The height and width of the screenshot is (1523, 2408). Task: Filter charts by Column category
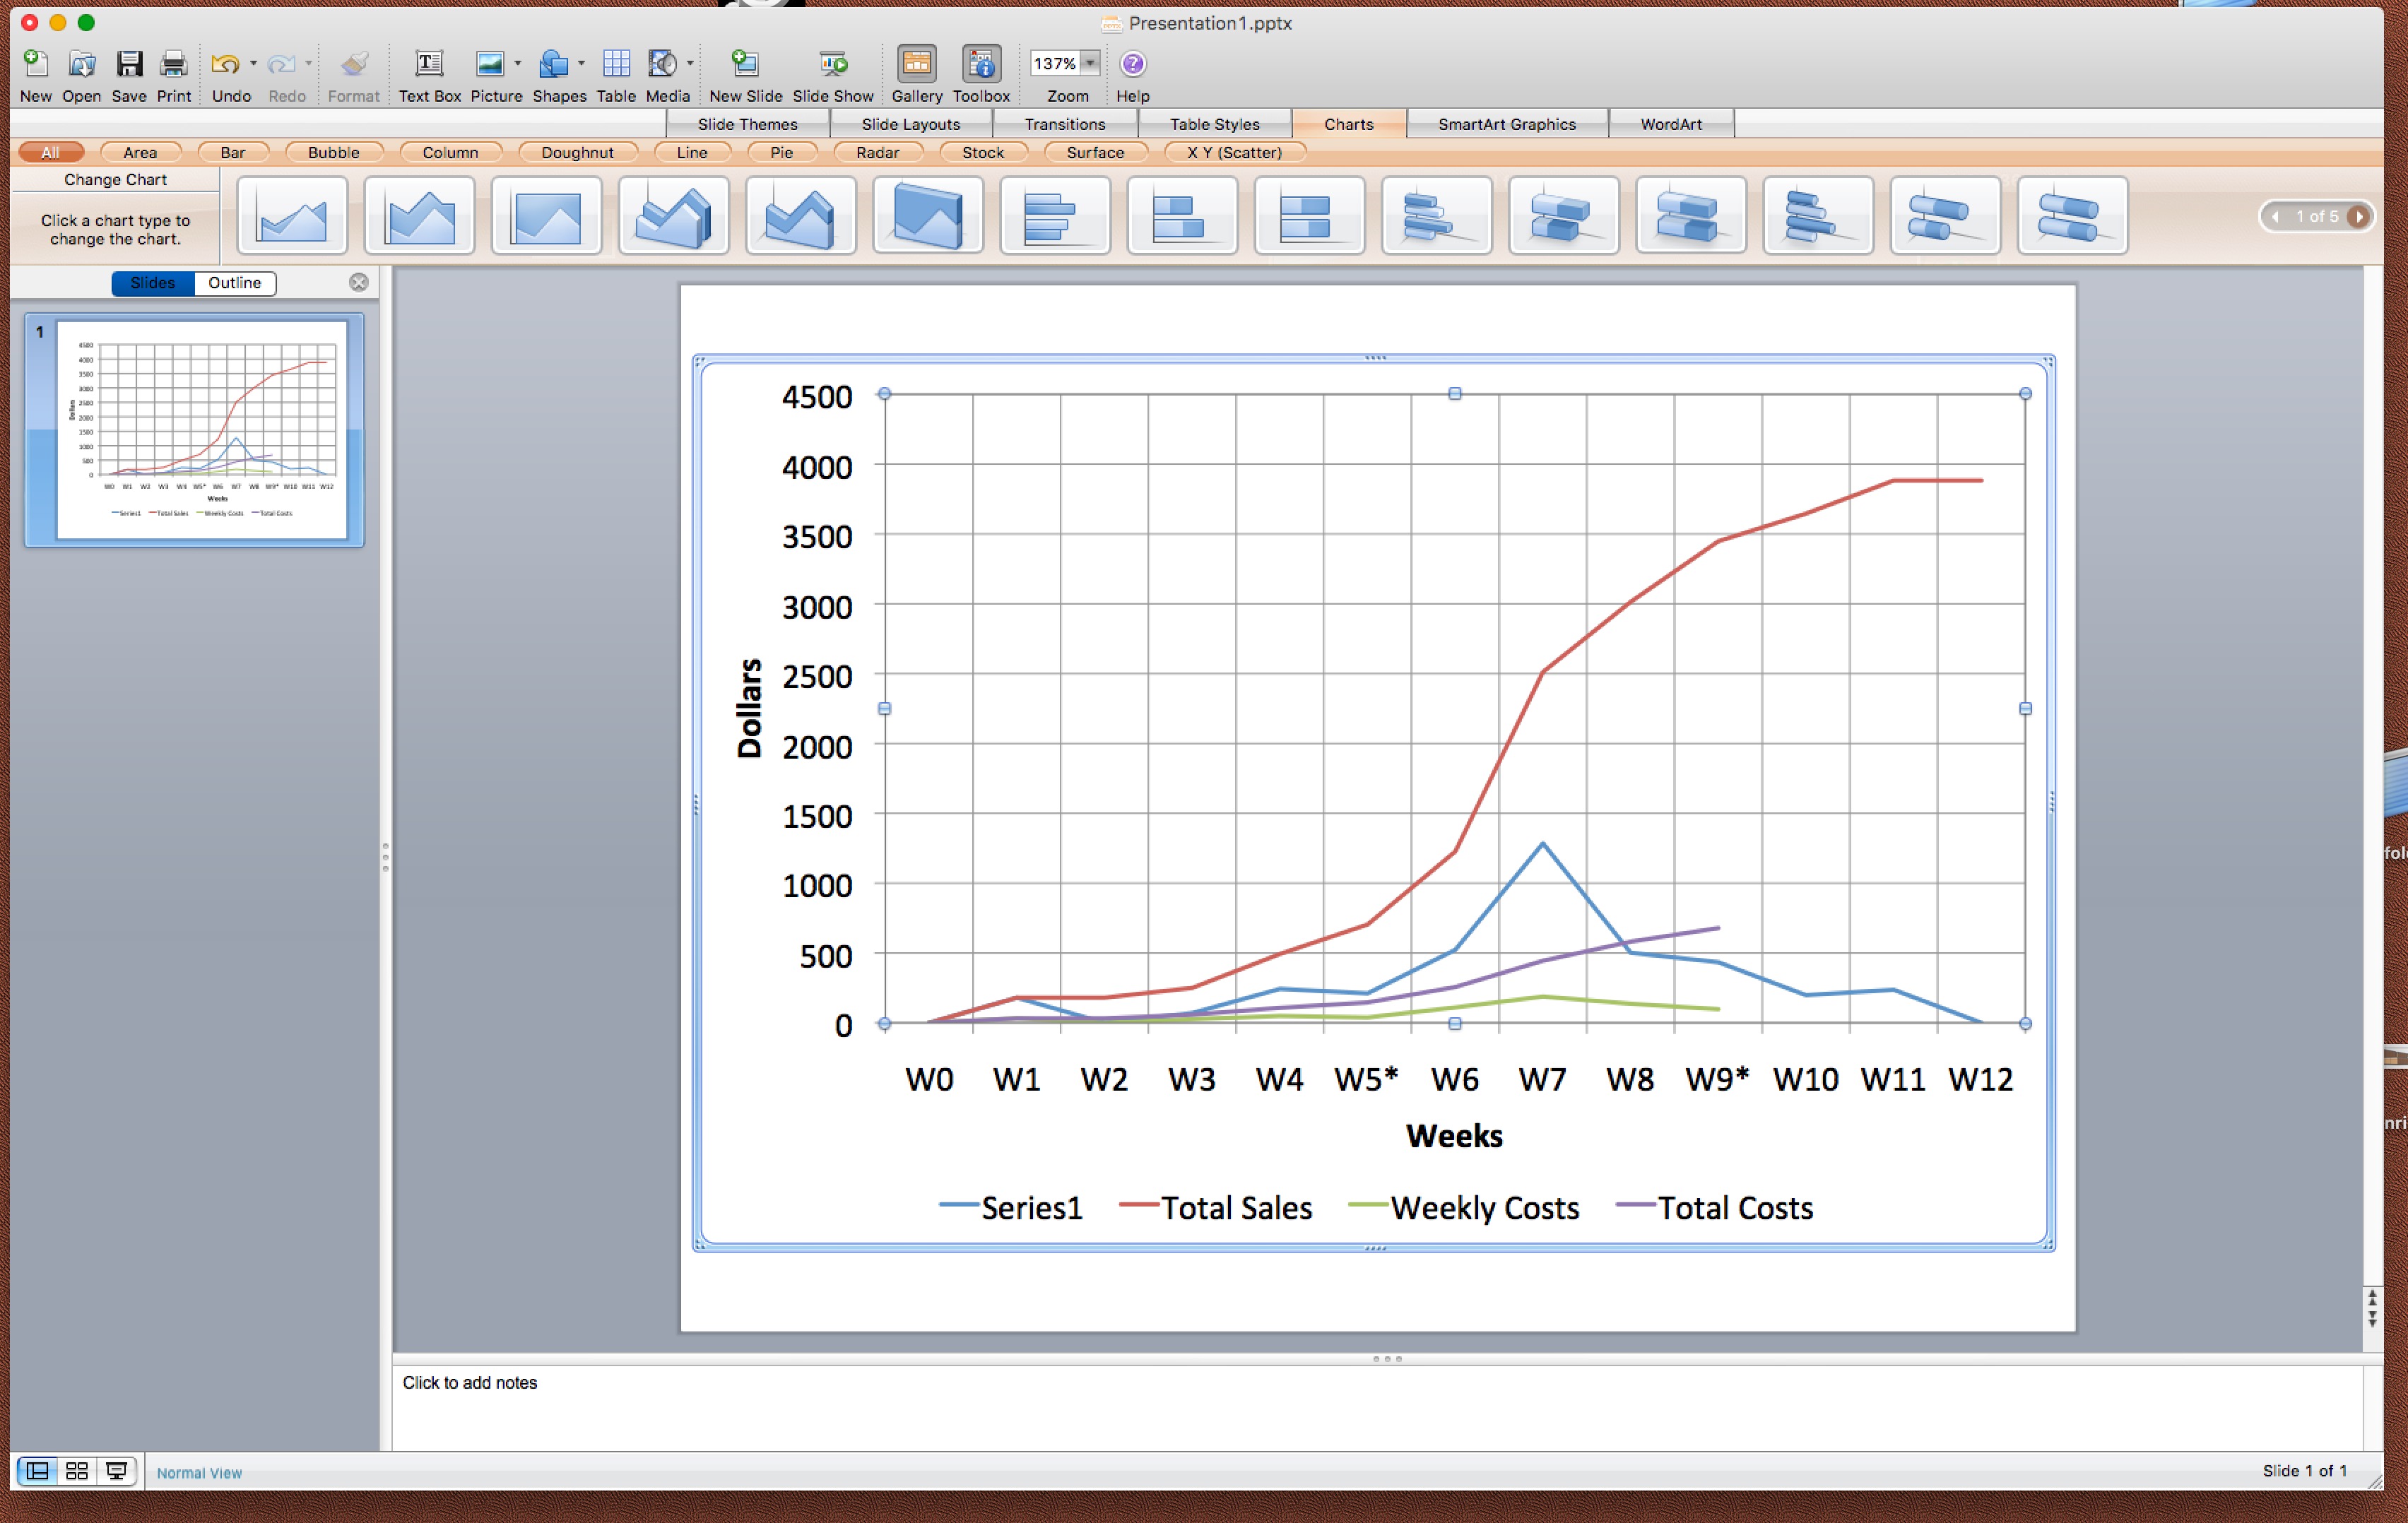point(450,152)
